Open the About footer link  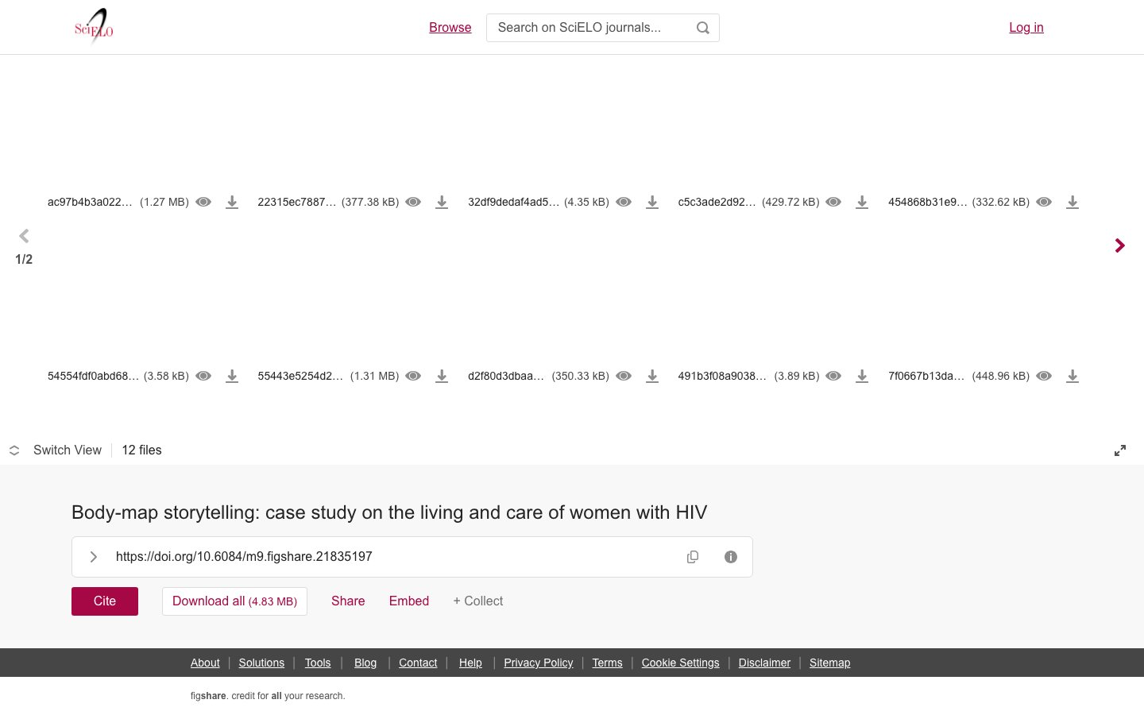(205, 663)
